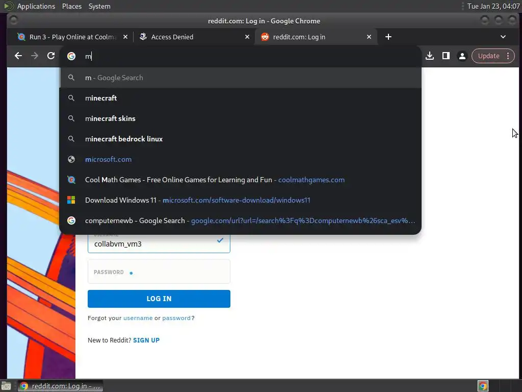Reload the page with the refresh icon
The height and width of the screenshot is (392, 522).
tap(51, 56)
